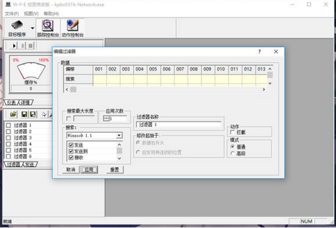Click the 取消 button
This screenshot has width=336, height=228.
tap(71, 169)
